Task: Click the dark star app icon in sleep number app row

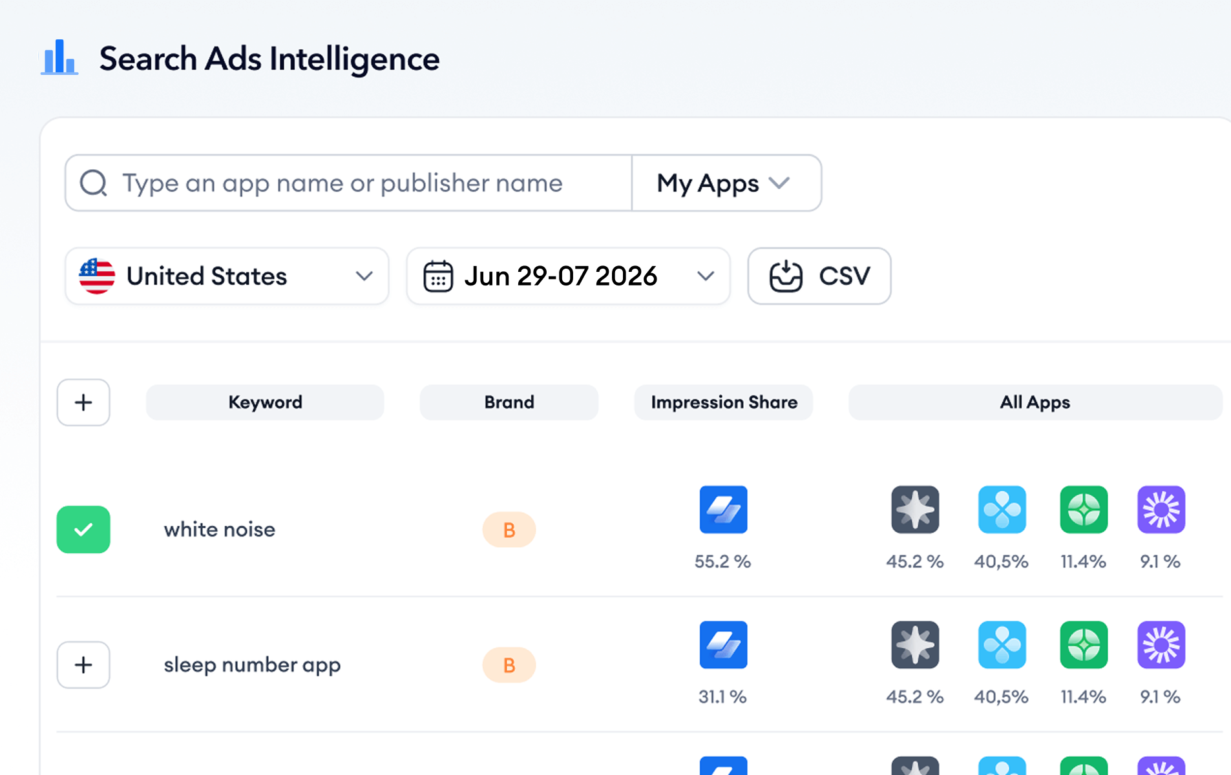Action: [915, 645]
